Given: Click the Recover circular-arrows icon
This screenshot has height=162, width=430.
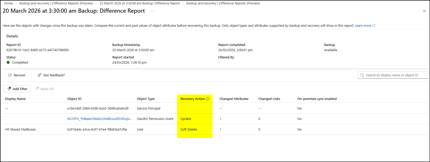Looking at the screenshot, I should pos(10,75).
